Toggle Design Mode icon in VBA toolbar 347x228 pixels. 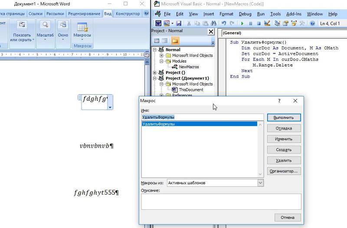[267, 23]
